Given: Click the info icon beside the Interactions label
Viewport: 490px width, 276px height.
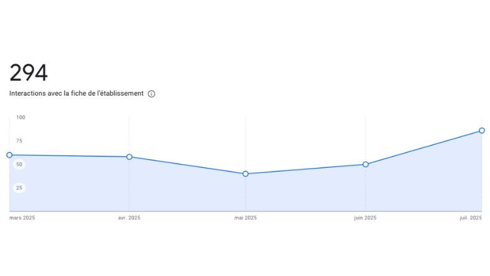Looking at the screenshot, I should pyautogui.click(x=151, y=94).
